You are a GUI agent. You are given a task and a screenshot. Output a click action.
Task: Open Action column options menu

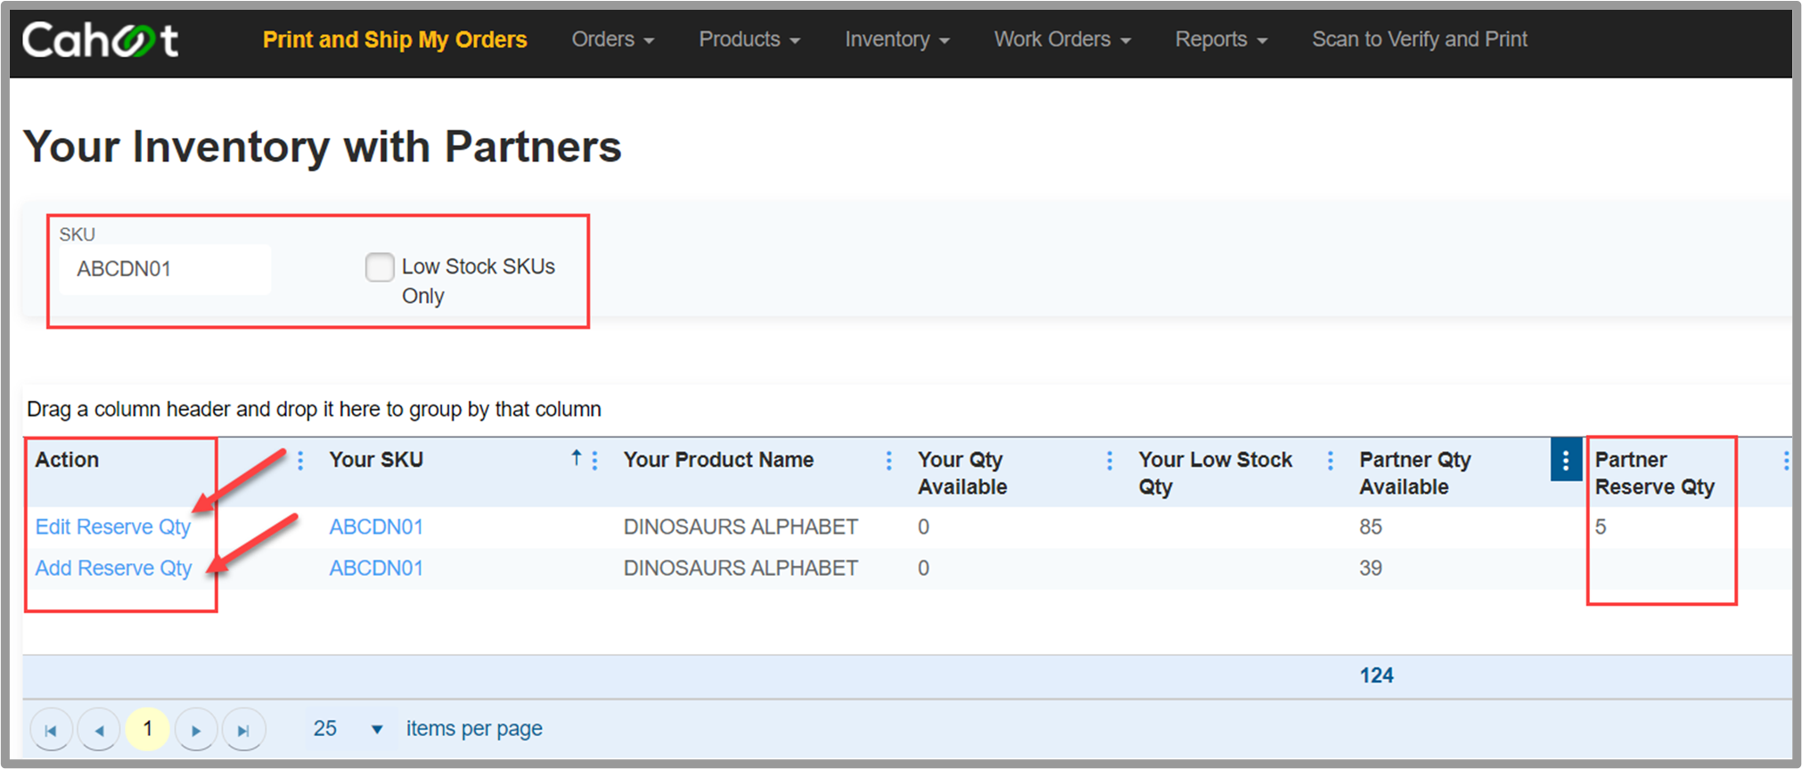(x=300, y=461)
